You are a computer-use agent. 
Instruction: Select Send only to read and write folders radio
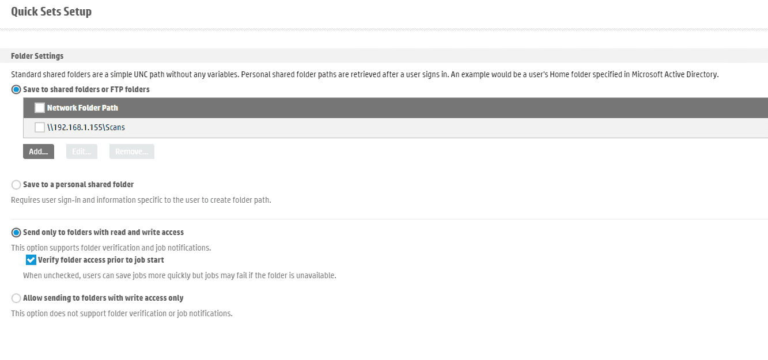point(16,233)
